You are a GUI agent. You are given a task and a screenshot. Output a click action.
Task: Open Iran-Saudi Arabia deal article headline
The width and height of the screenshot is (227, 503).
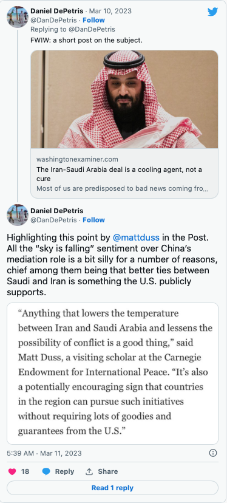(x=120, y=174)
